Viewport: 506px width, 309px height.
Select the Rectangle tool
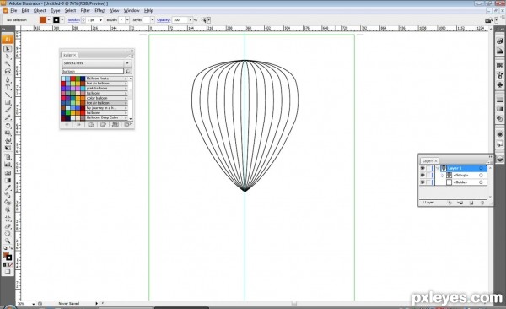point(8,102)
